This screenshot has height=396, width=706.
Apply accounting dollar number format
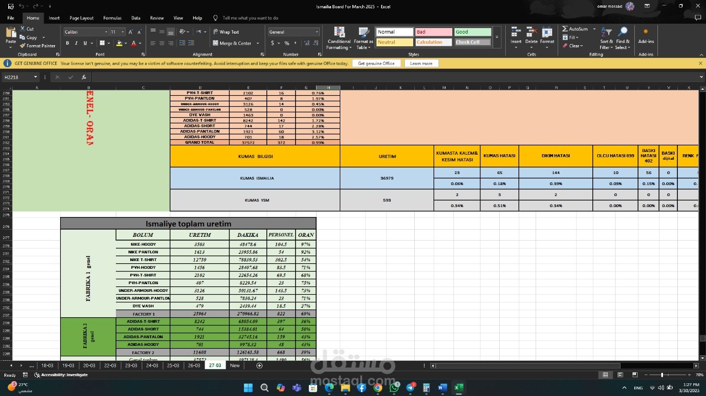272,43
